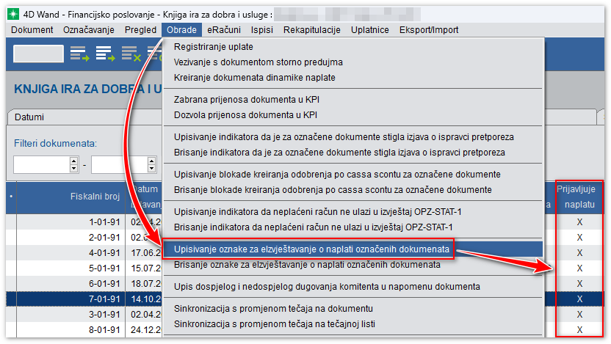Open the eRačuni menu
The height and width of the screenshot is (344, 611).
point(223,30)
